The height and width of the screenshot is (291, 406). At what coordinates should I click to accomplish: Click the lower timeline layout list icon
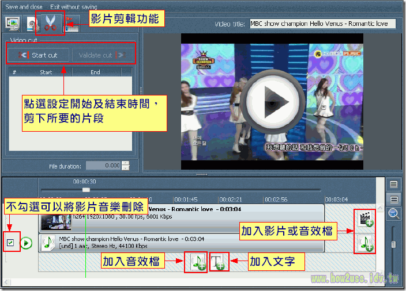(x=393, y=199)
